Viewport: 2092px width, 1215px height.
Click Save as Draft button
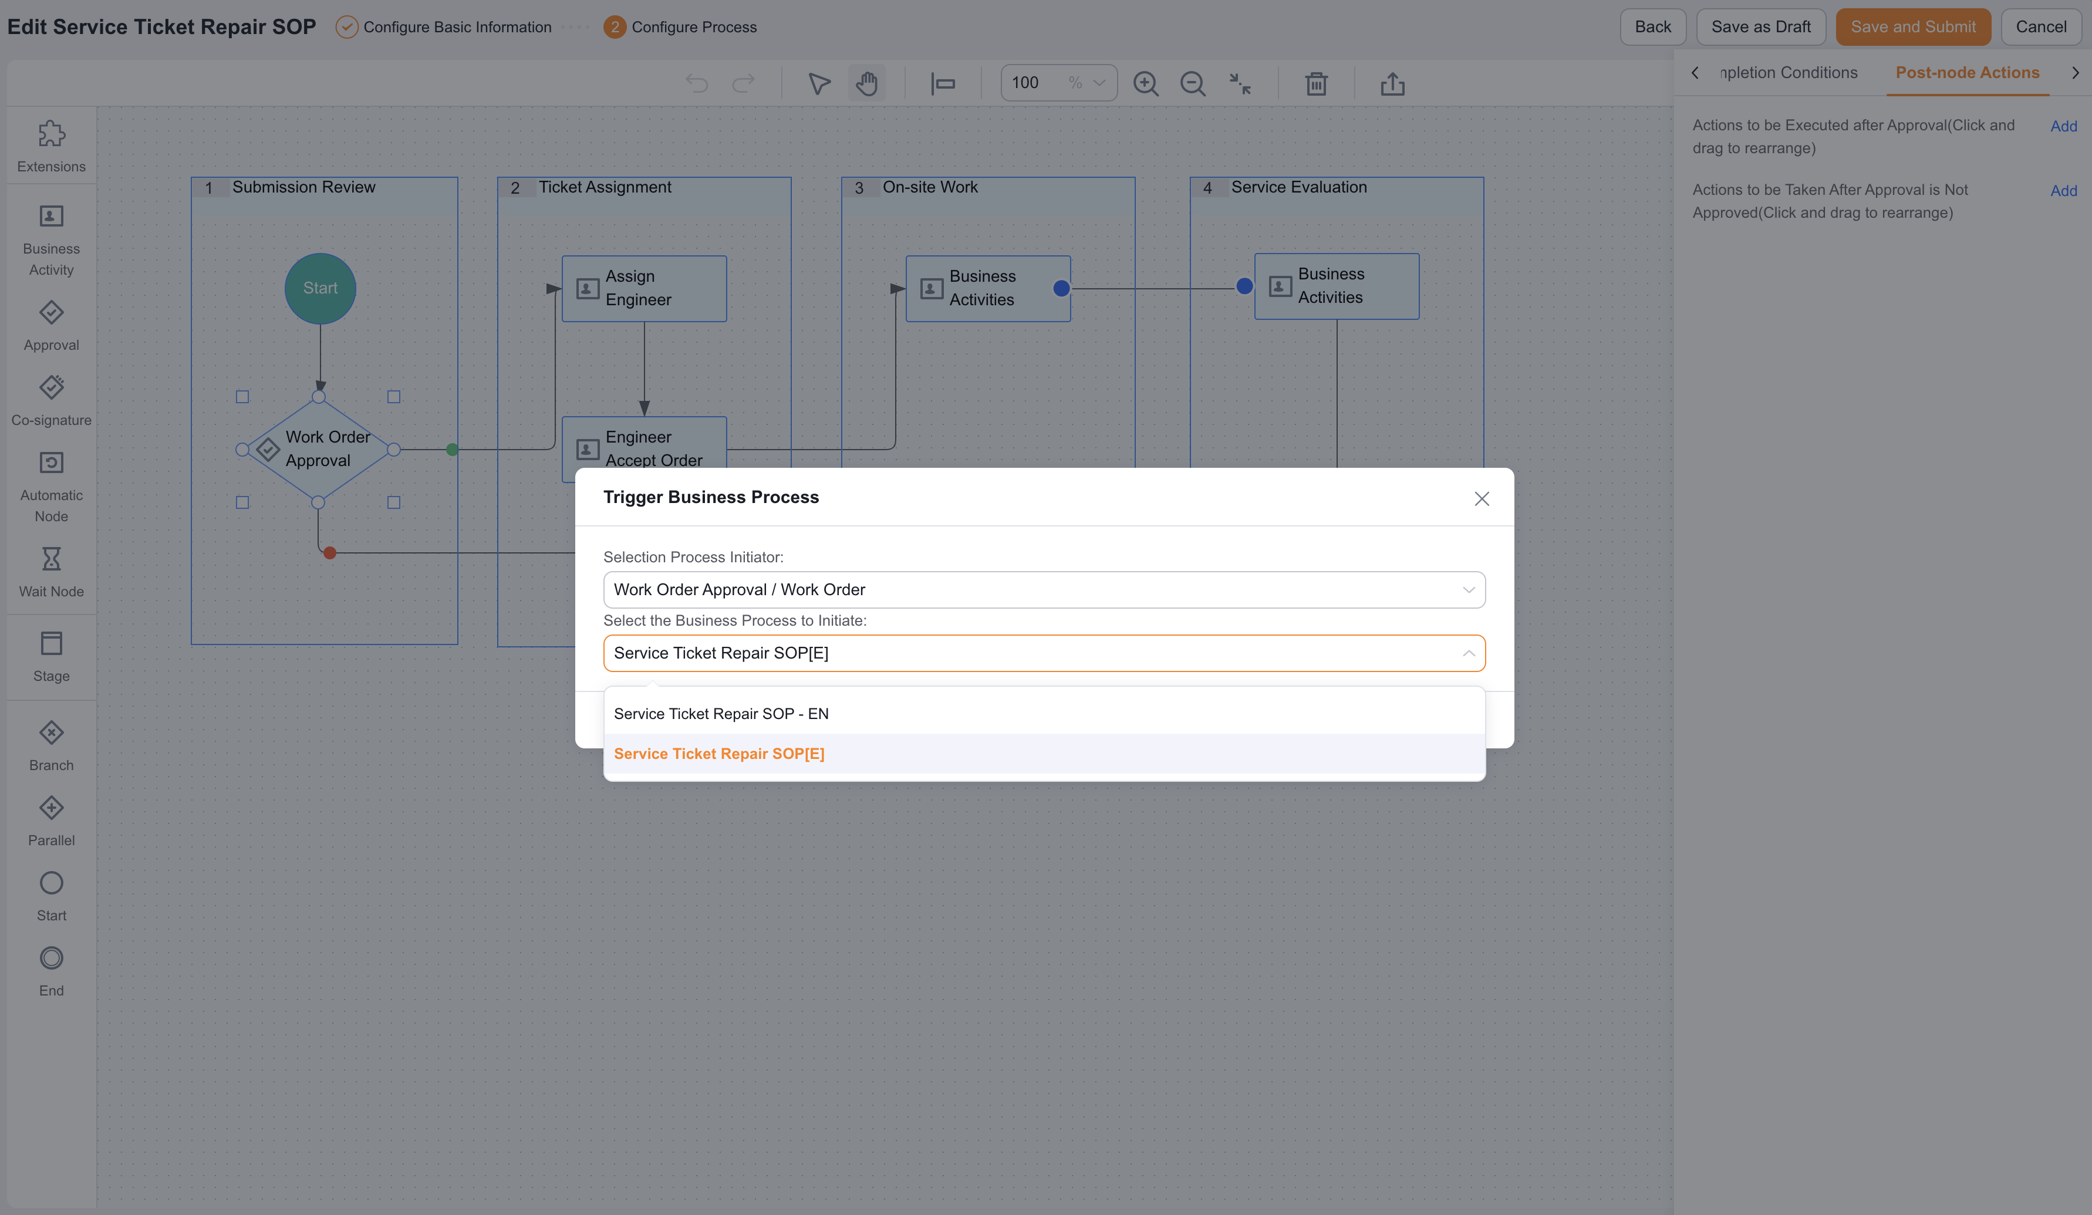click(1761, 26)
